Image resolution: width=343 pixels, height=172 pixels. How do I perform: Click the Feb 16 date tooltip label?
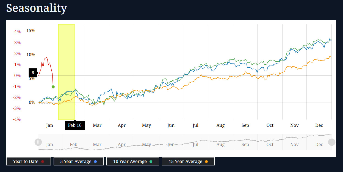75,125
